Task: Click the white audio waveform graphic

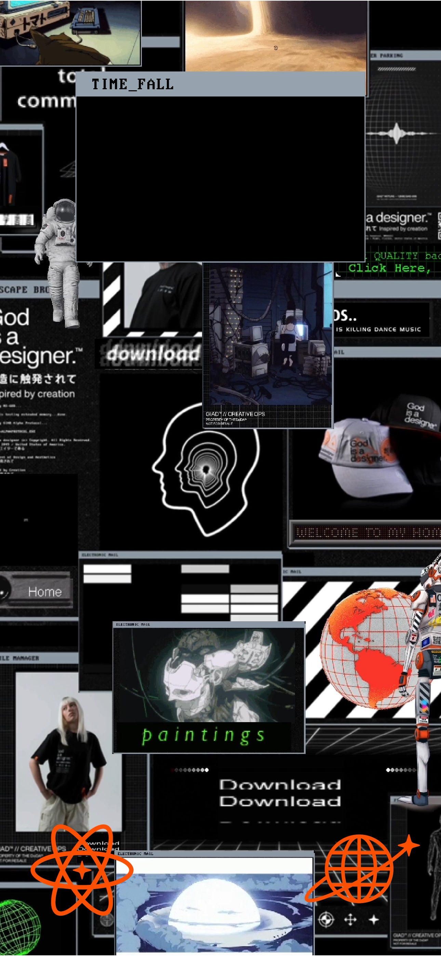Action: pyautogui.click(x=397, y=132)
